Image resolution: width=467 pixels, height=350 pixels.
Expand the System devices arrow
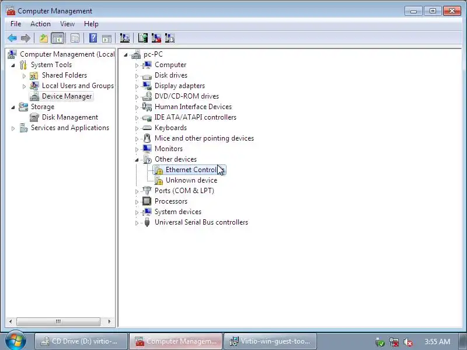click(x=137, y=212)
